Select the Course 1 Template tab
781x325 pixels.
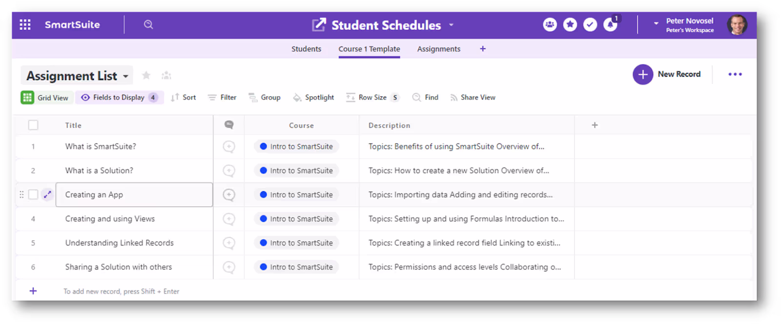pyautogui.click(x=369, y=49)
